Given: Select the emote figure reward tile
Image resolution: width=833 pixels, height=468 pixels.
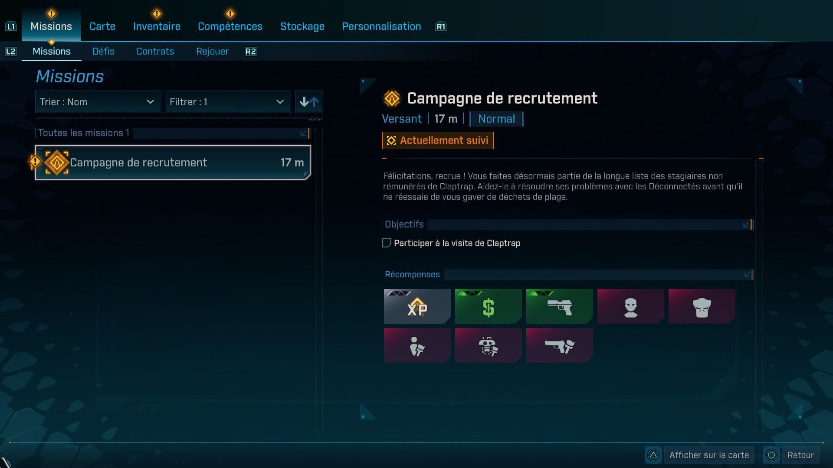Looking at the screenshot, I should [417, 345].
